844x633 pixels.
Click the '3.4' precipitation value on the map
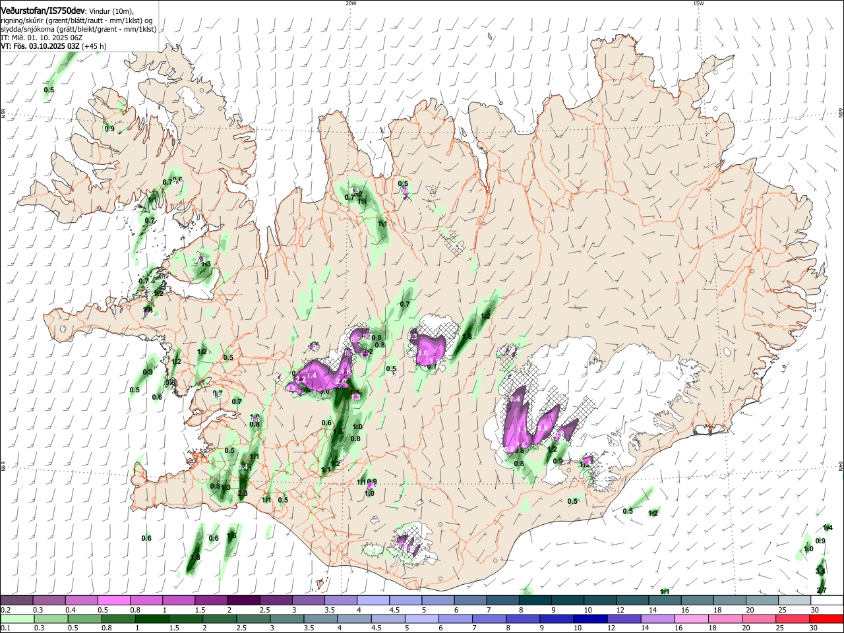pos(820,571)
